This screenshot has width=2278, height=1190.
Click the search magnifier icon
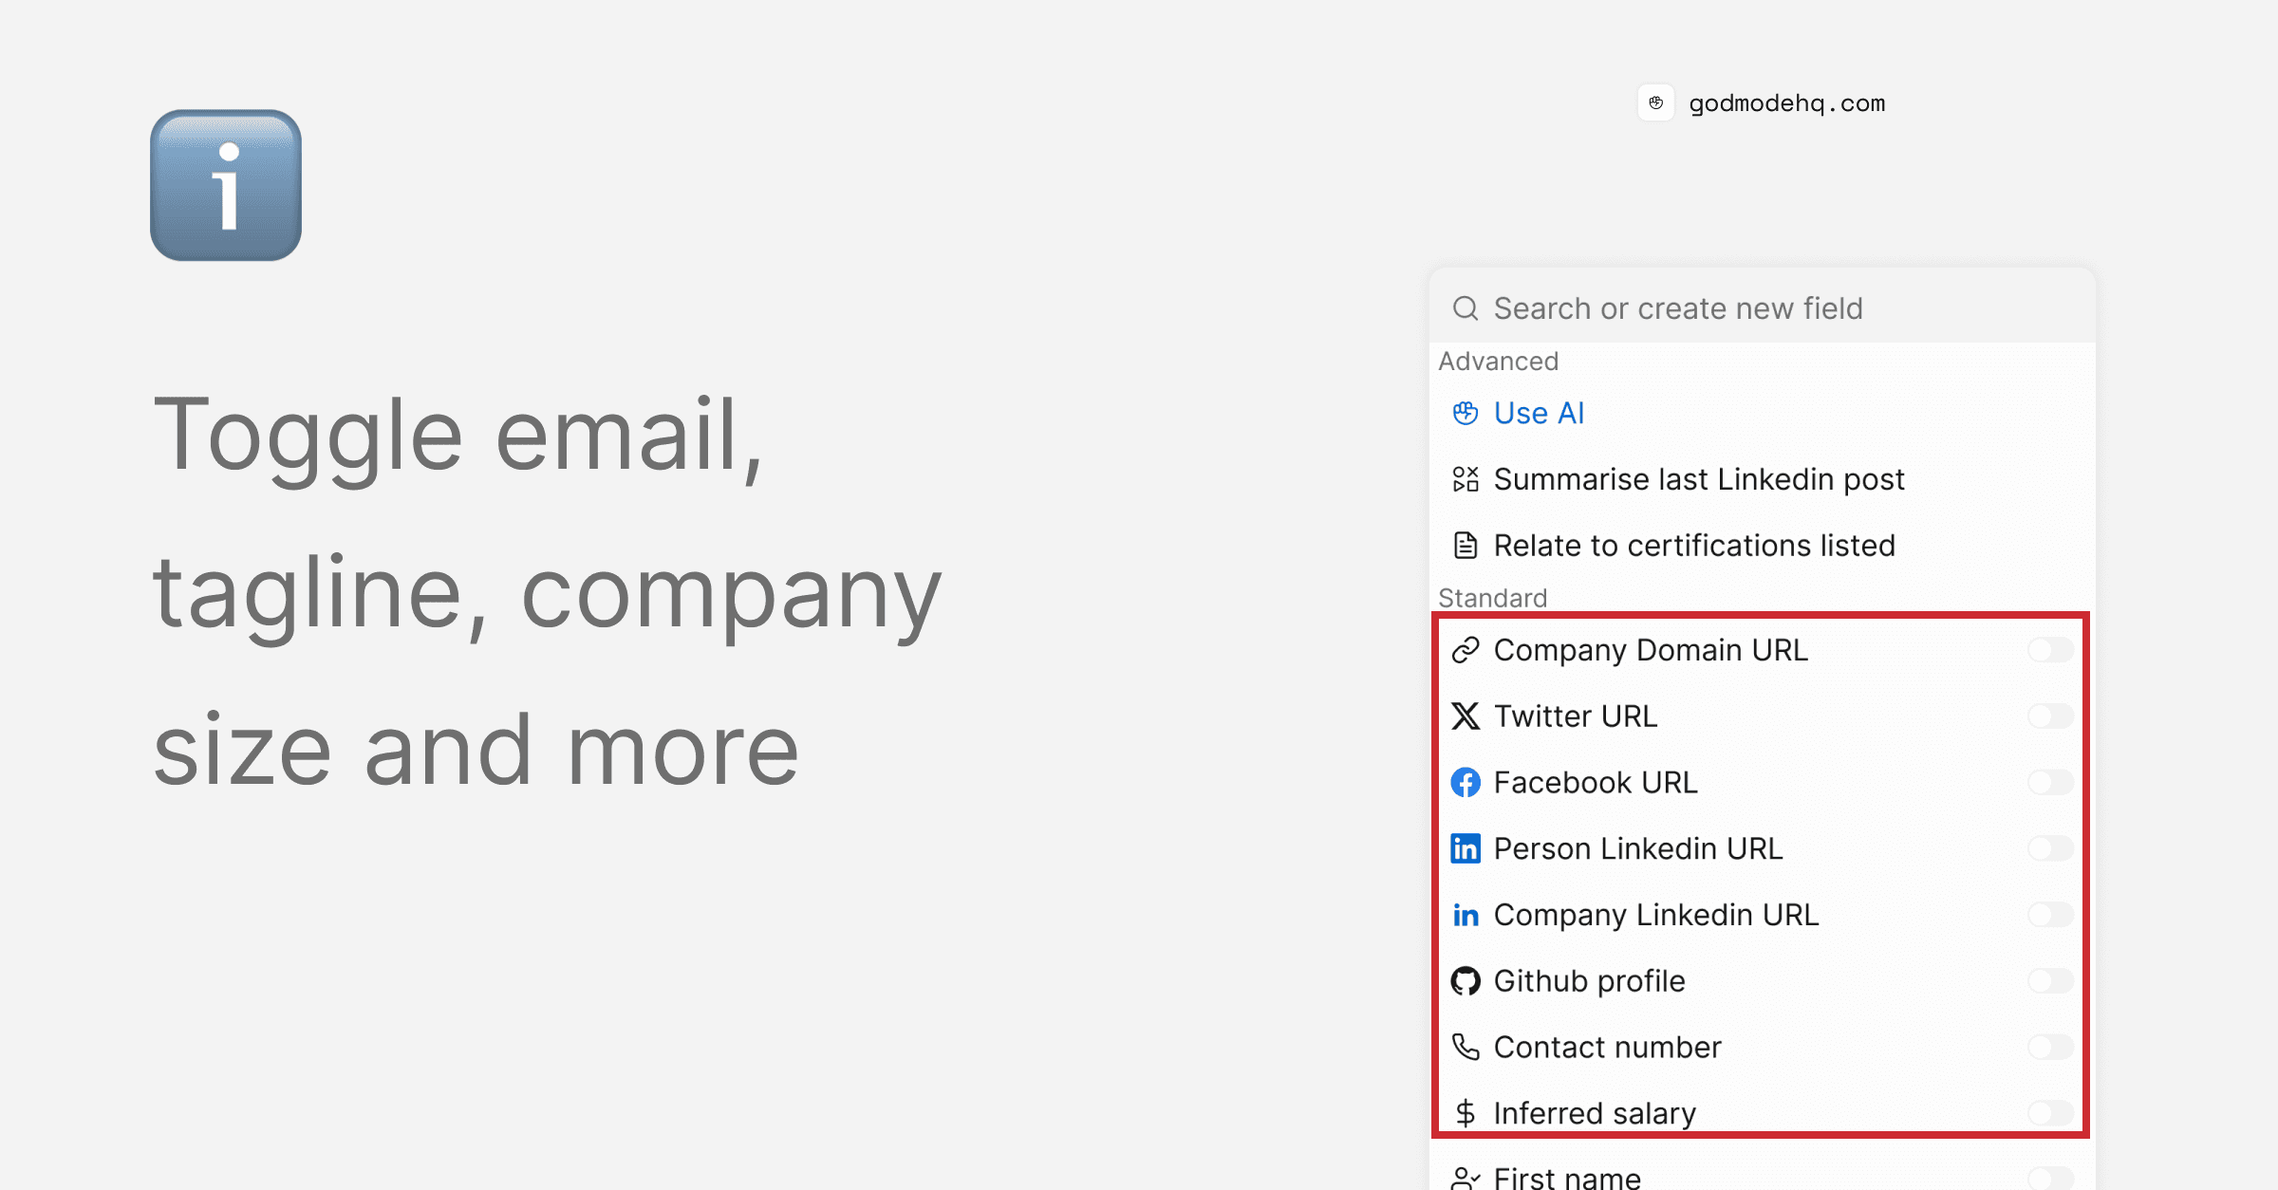coord(1466,308)
